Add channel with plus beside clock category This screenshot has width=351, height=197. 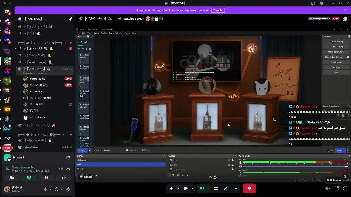coord(70,135)
